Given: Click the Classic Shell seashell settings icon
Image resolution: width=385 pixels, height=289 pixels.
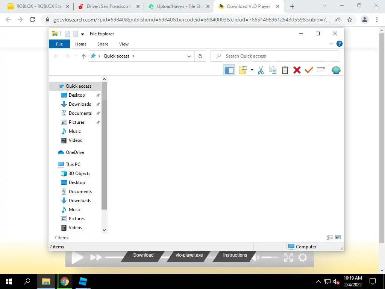Looking at the screenshot, I should coord(336,70).
